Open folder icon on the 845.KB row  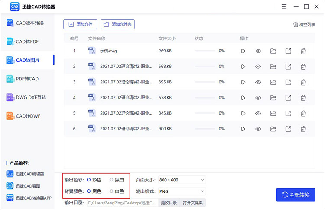(x=273, y=113)
